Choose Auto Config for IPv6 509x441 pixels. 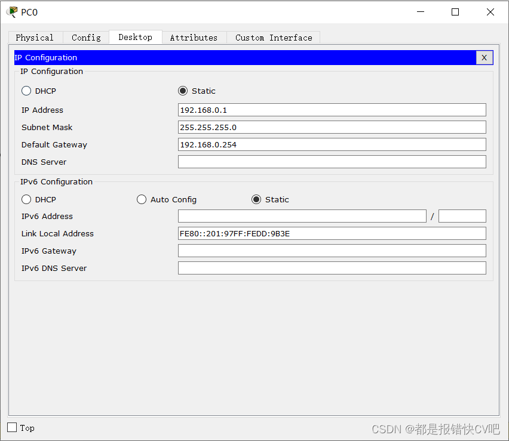tap(142, 199)
